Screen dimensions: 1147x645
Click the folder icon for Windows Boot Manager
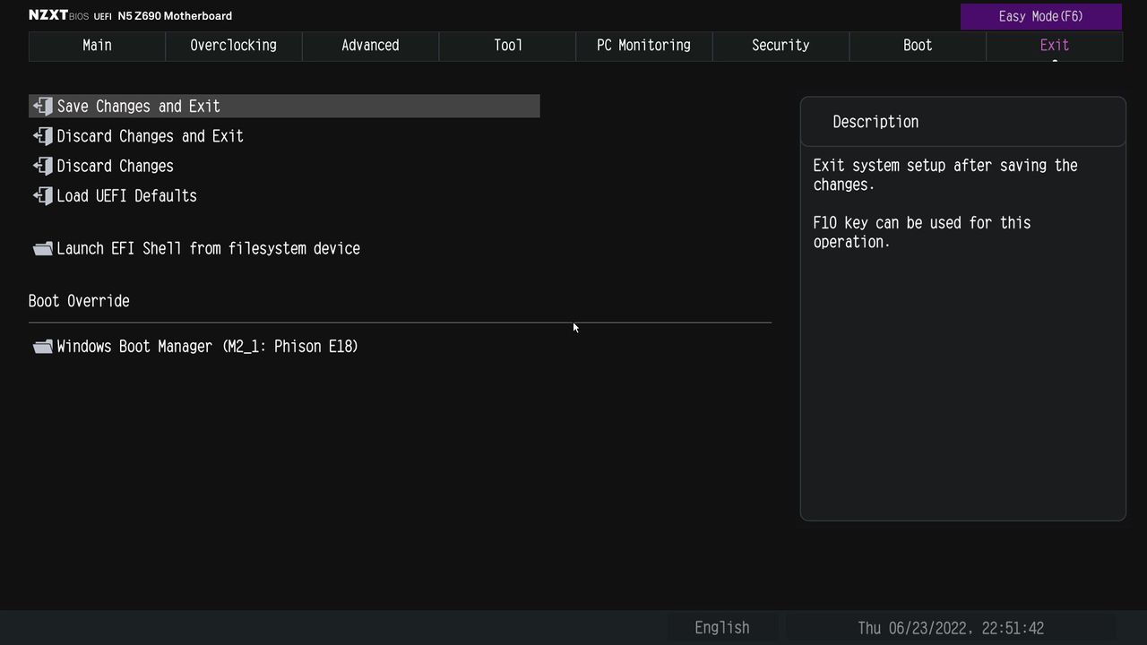pyautogui.click(x=43, y=347)
